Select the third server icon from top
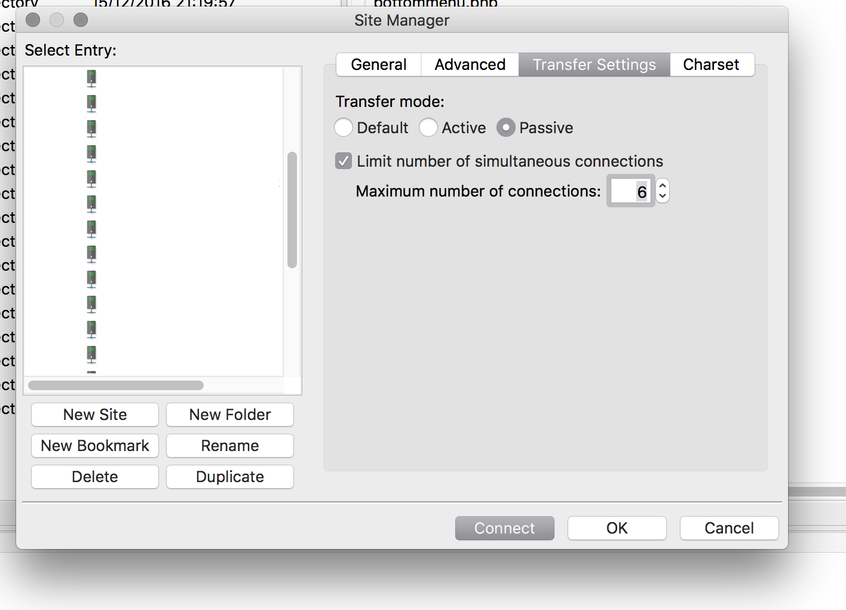846x610 pixels. tap(91, 128)
